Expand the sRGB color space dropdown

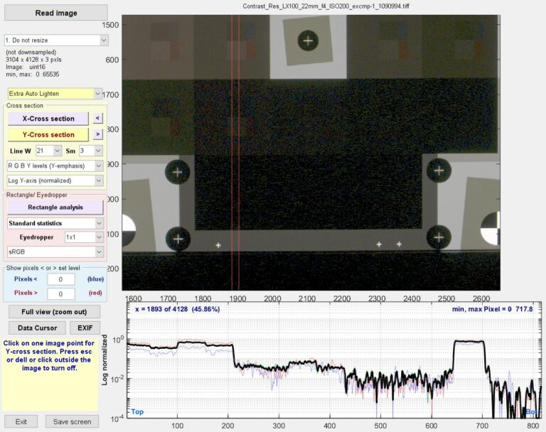pyautogui.click(x=55, y=252)
